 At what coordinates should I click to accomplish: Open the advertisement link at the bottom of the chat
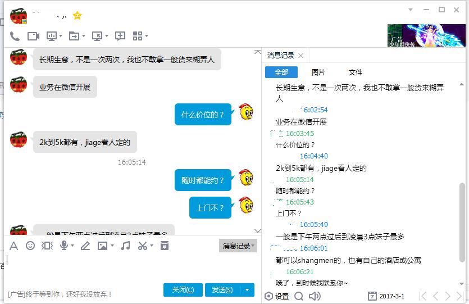tap(60, 294)
